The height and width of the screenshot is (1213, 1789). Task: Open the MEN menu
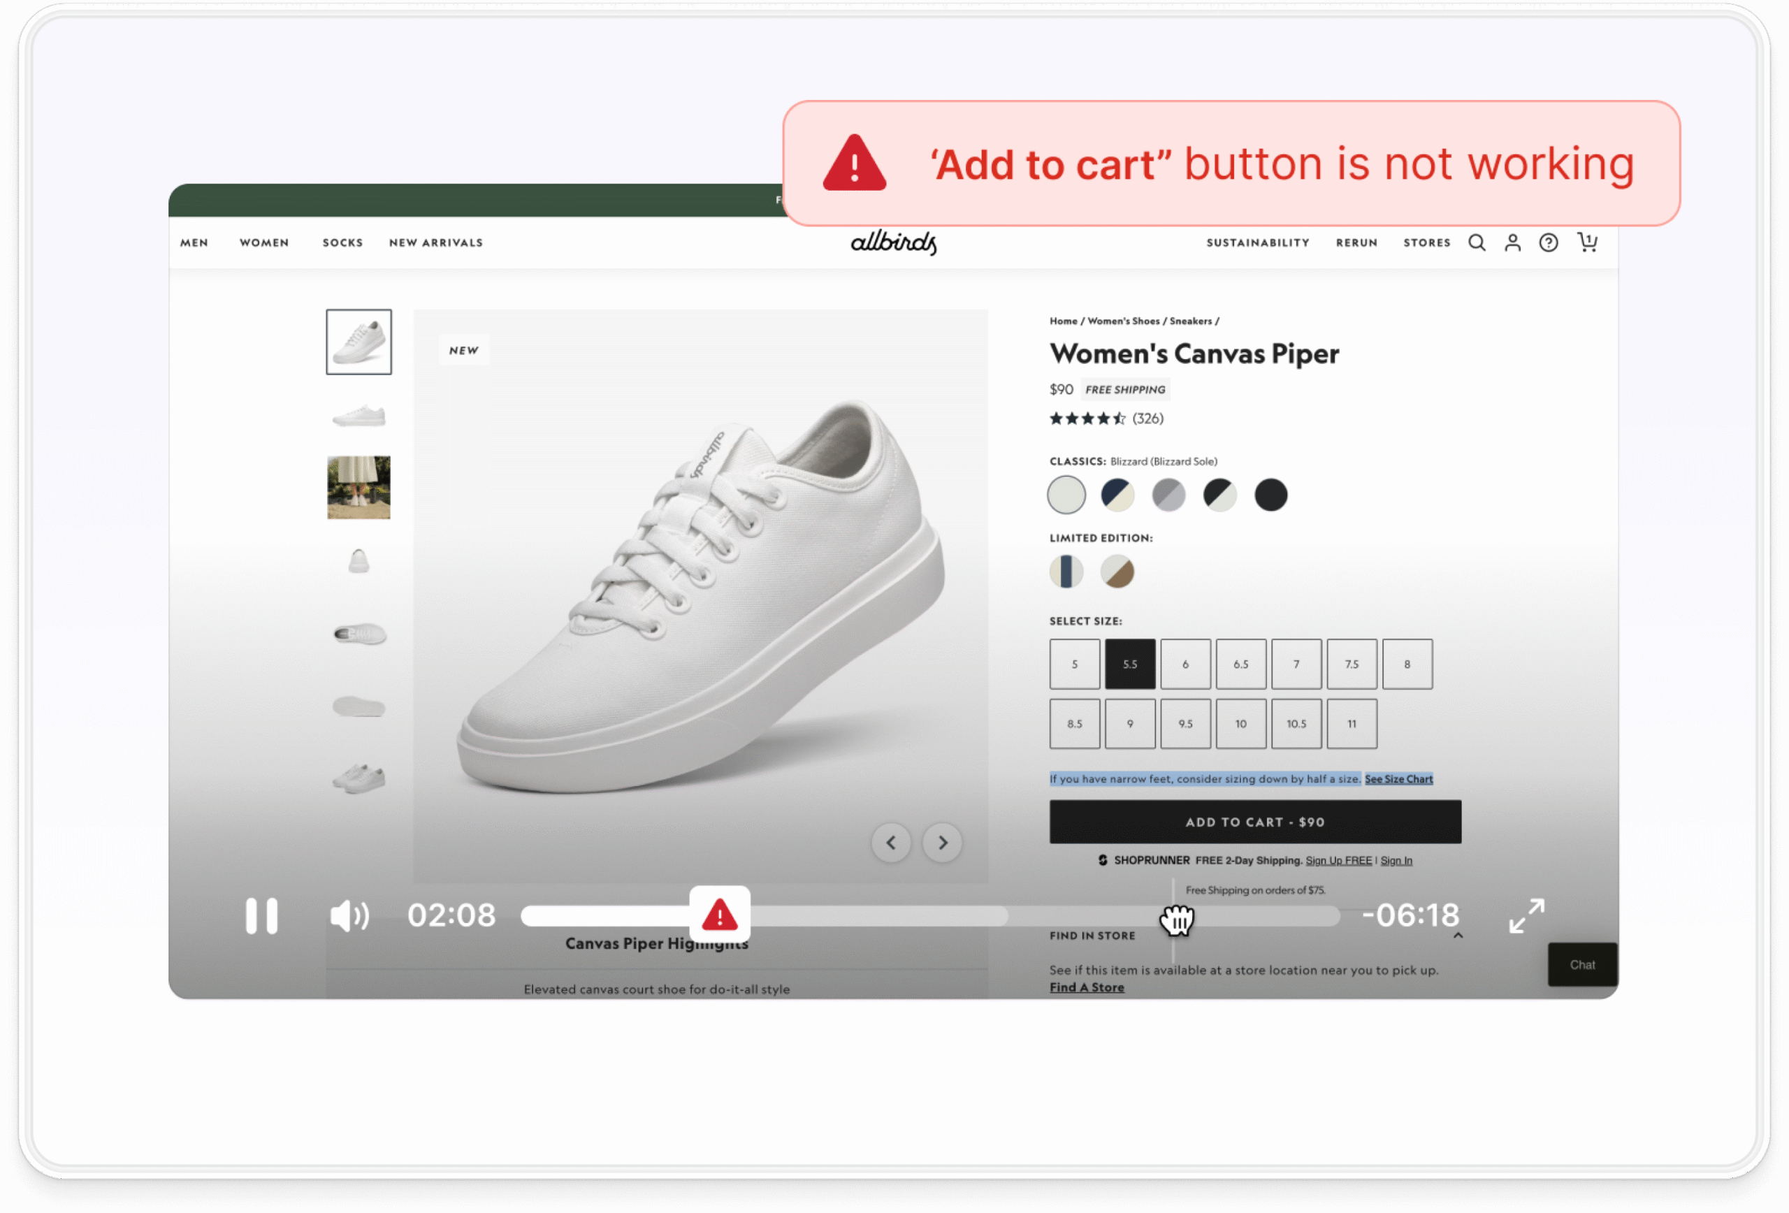pyautogui.click(x=194, y=242)
